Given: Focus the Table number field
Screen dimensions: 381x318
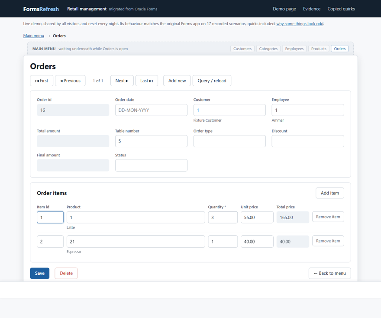Looking at the screenshot, I should pos(151,141).
